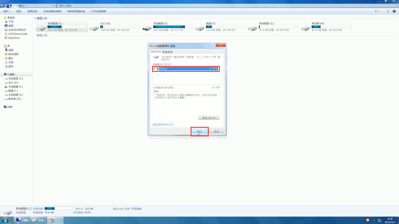This screenshot has width=399, height=224.
Task: Open the 组织 dropdown menu
Action: point(7,11)
